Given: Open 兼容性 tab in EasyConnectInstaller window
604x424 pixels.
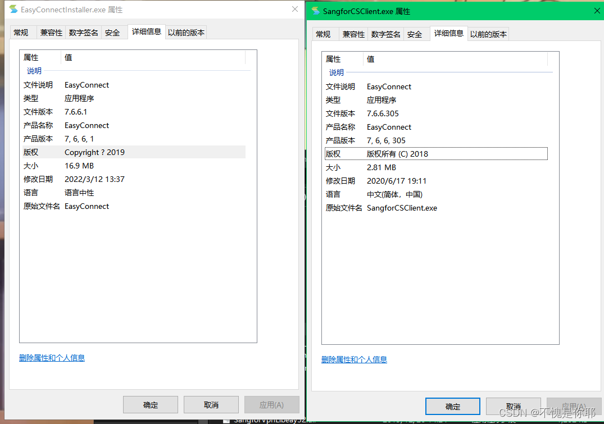Looking at the screenshot, I should coord(51,33).
